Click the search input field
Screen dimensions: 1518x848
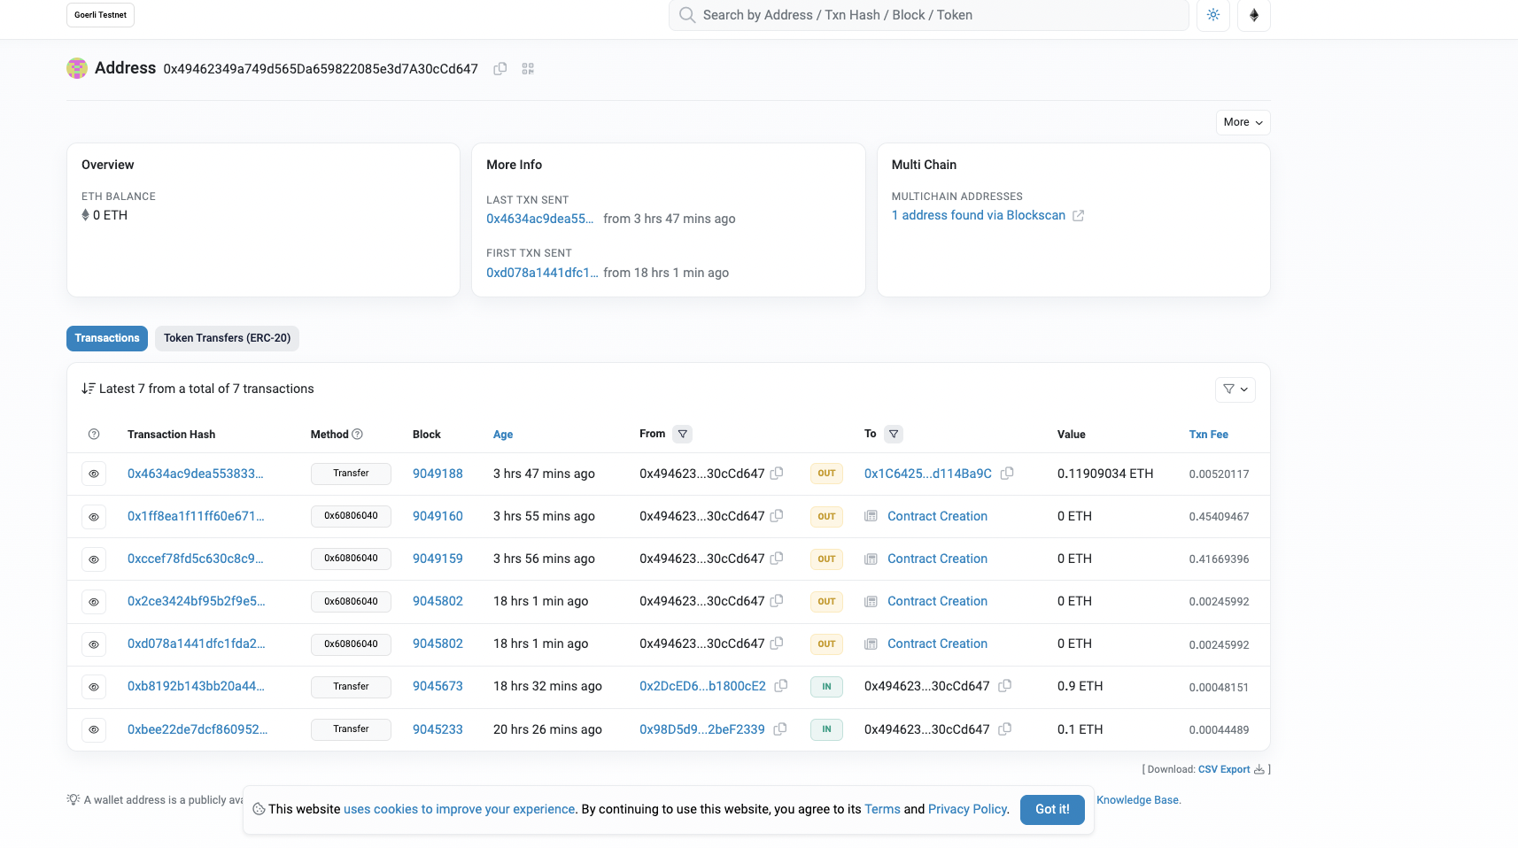(x=928, y=15)
